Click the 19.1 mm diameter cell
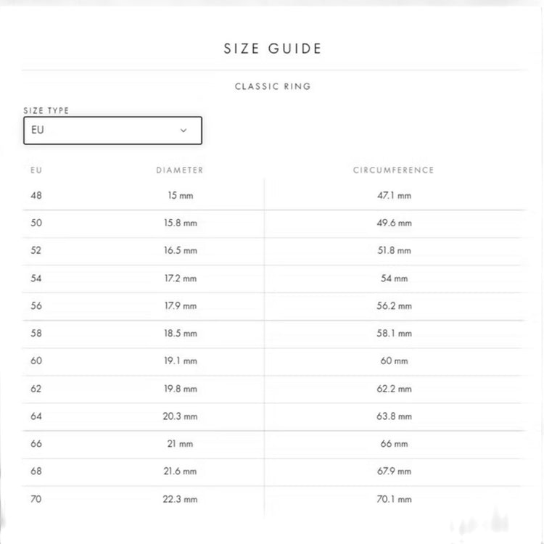The image size is (544, 544). pos(181,360)
